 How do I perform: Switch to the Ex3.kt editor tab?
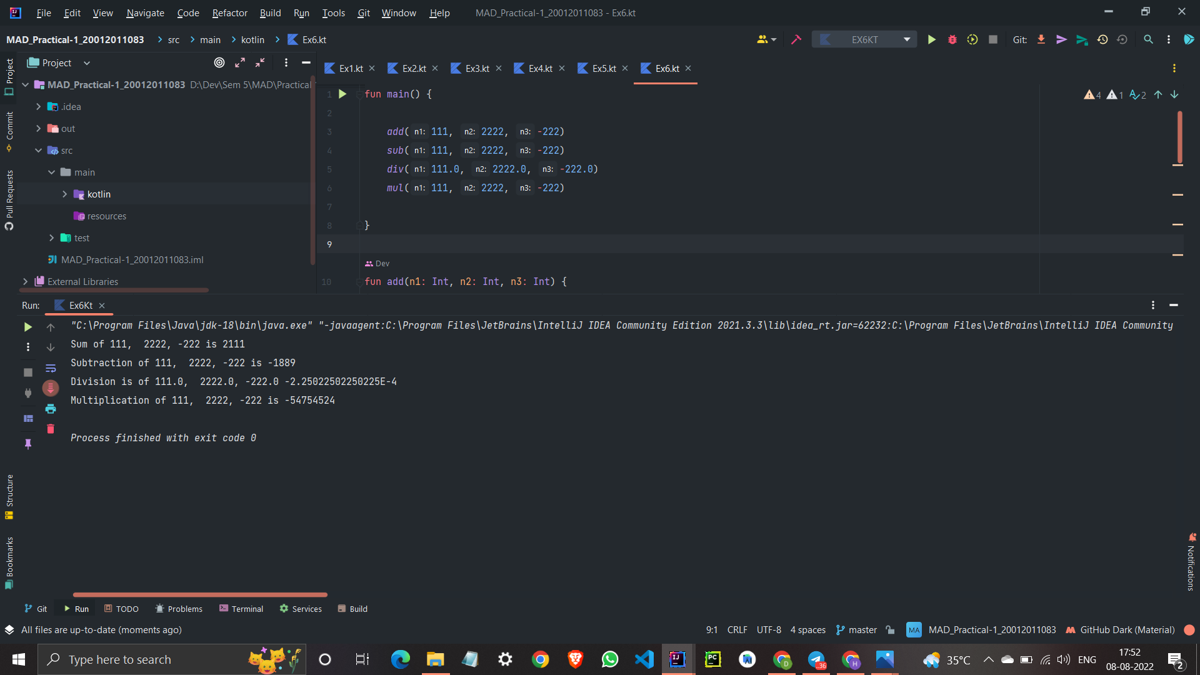[477, 68]
